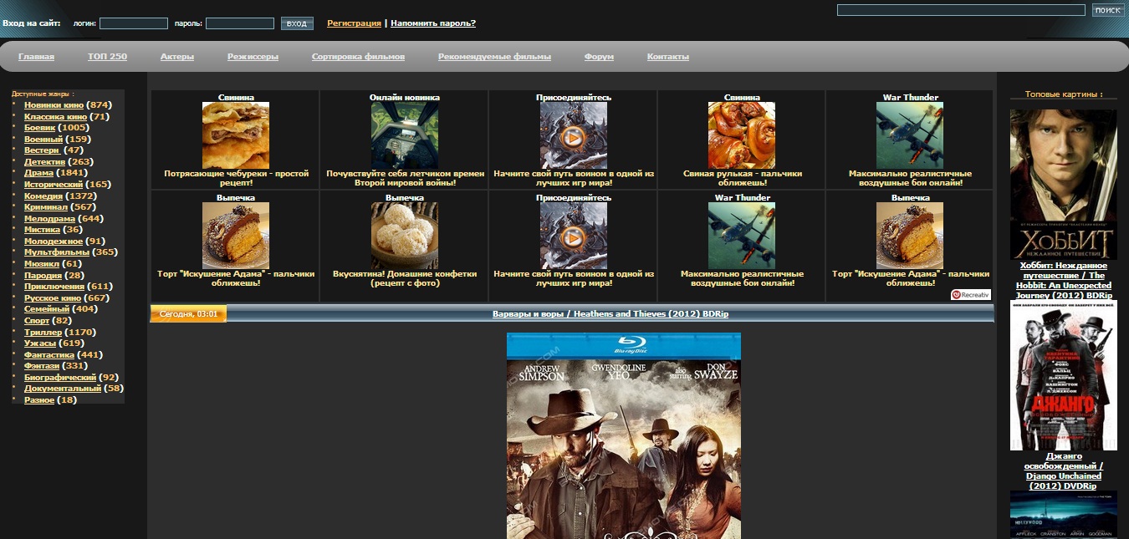Select the Разное genre
Image resolution: width=1129 pixels, height=539 pixels.
click(x=39, y=399)
